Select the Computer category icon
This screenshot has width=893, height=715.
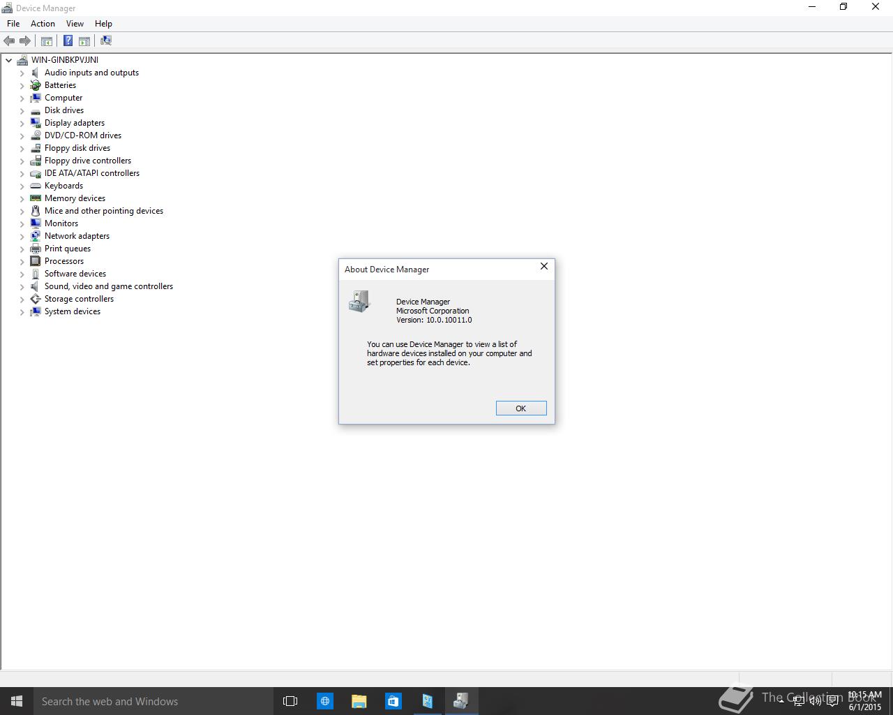[36, 98]
